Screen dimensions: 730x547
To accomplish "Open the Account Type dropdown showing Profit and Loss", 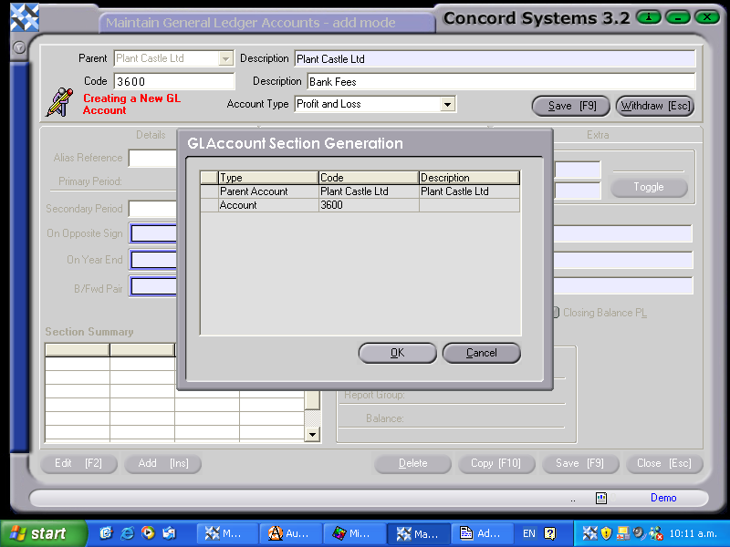I will pyautogui.click(x=446, y=103).
